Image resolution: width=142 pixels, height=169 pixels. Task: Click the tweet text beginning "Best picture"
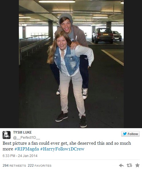tap(67, 146)
